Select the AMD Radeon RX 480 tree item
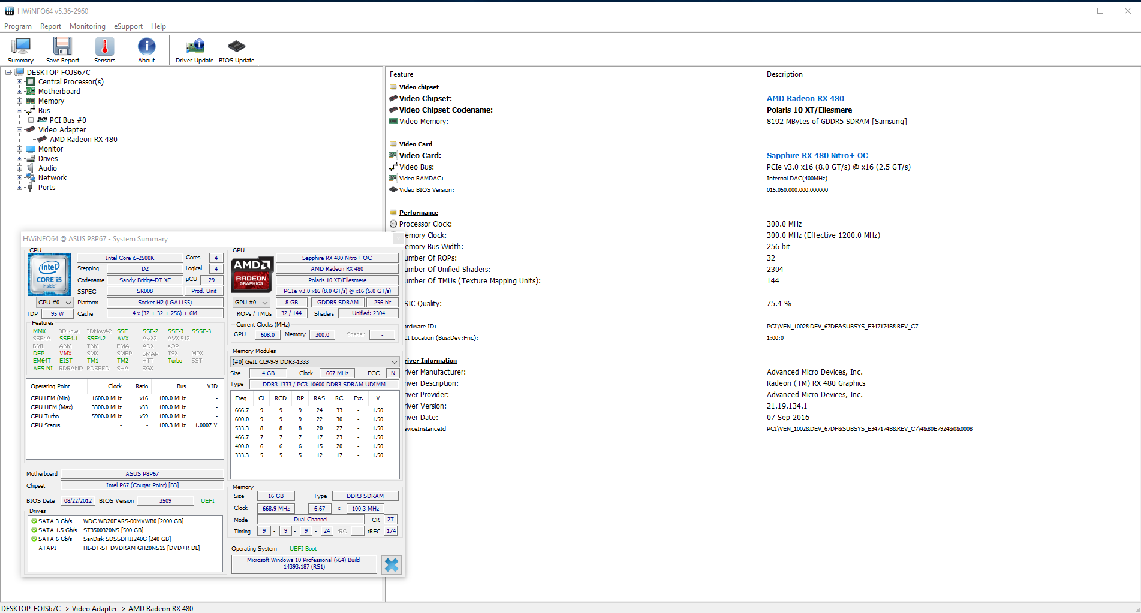This screenshot has width=1141, height=613. point(83,140)
